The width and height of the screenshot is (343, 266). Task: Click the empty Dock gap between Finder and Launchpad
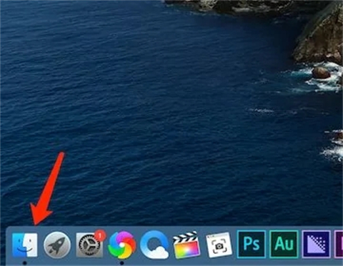coord(41,245)
